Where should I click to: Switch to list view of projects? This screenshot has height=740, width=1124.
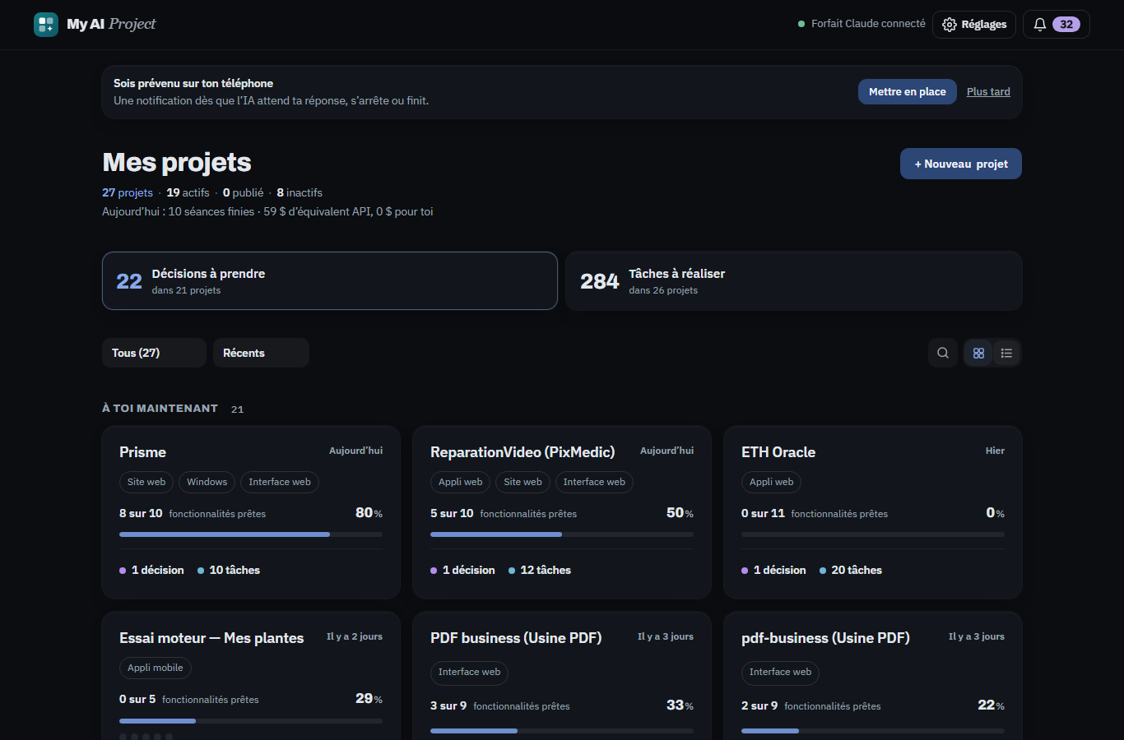[1006, 353]
